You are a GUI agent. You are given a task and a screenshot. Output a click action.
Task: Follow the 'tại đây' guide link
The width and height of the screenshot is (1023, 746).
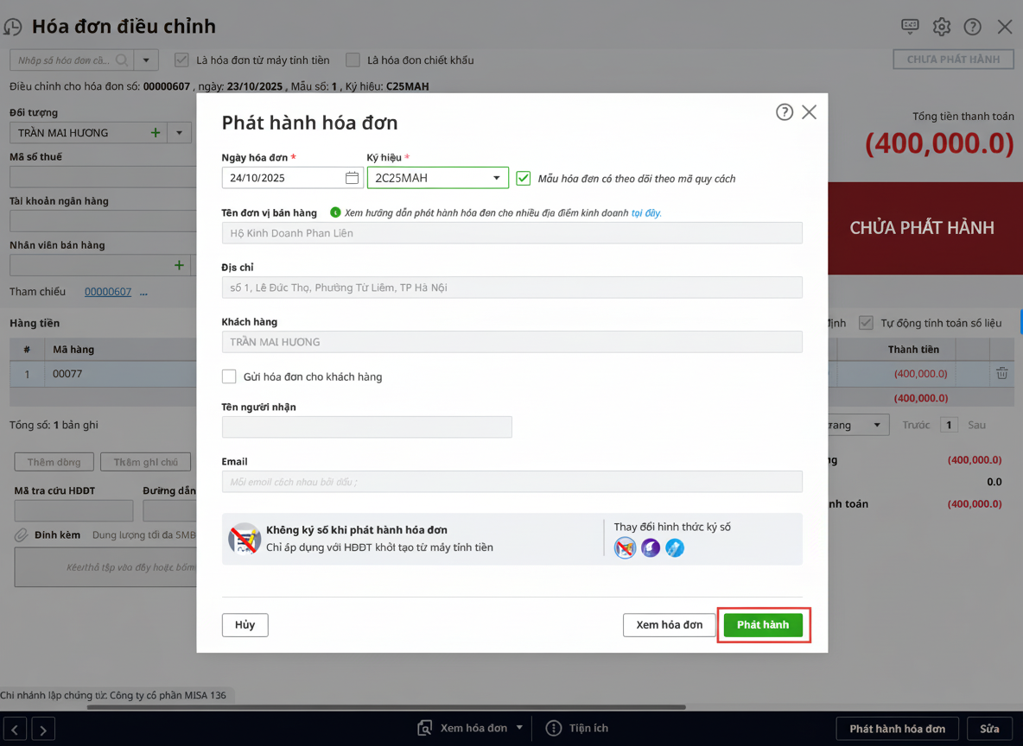(646, 212)
